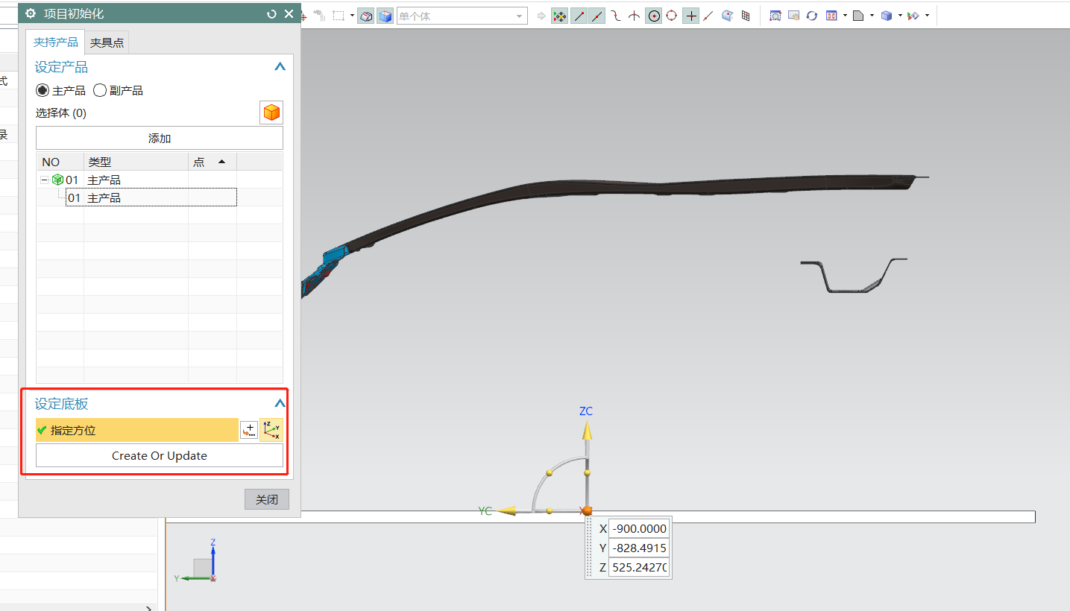
Task: Toggle the Intersection snap icon
Action: pos(634,16)
